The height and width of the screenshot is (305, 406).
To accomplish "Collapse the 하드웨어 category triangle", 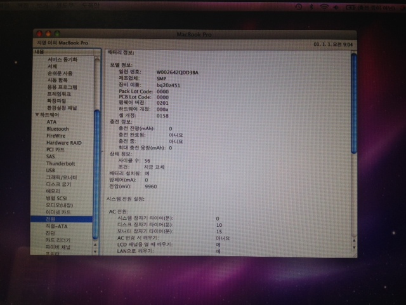I will tap(37, 114).
